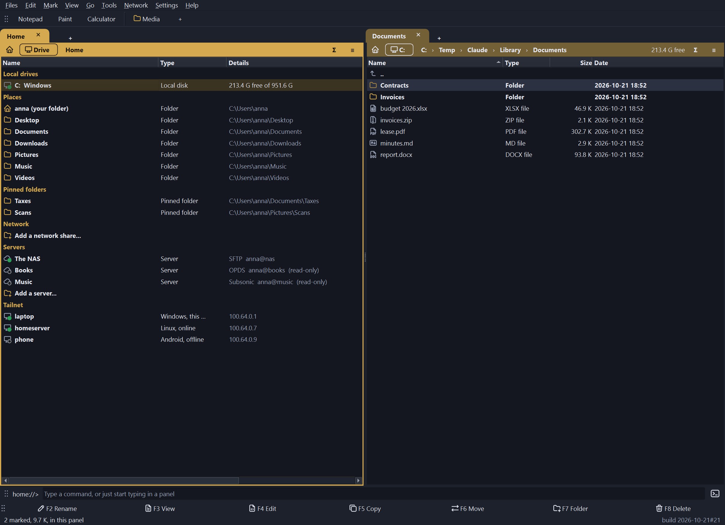725x525 pixels.
Task: Switch to the Documents tab
Action: point(389,36)
